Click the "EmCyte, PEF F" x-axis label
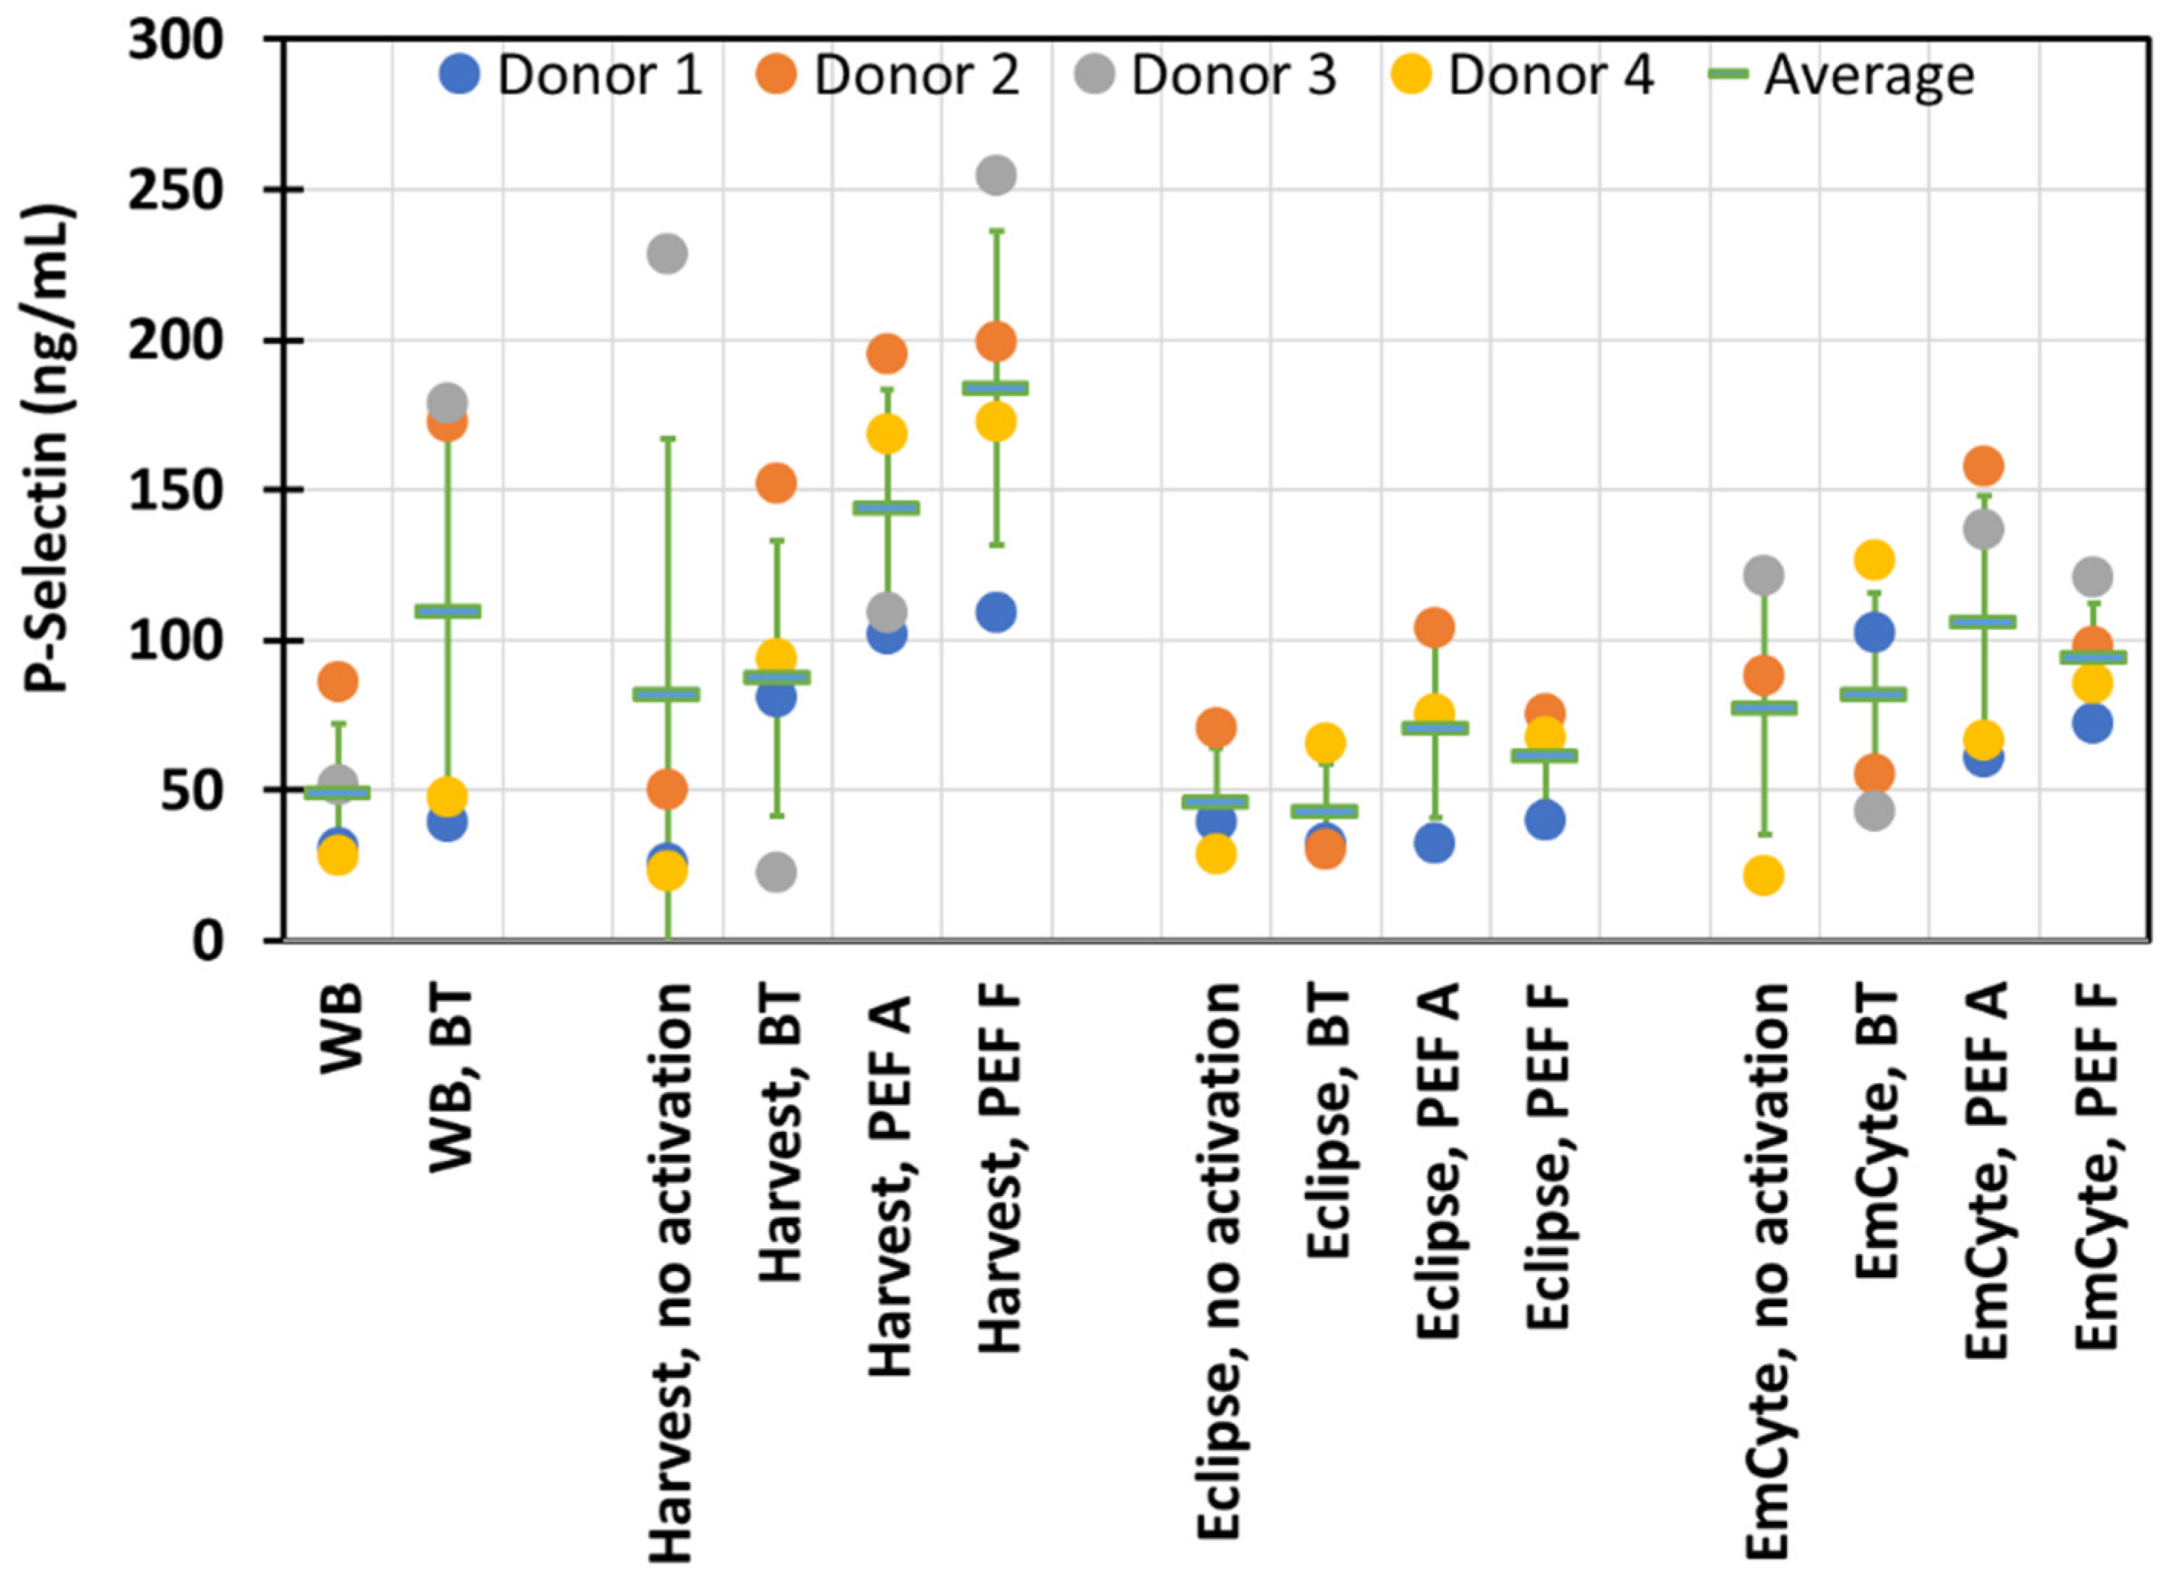The width and height of the screenshot is (2175, 1580). point(2095,1165)
